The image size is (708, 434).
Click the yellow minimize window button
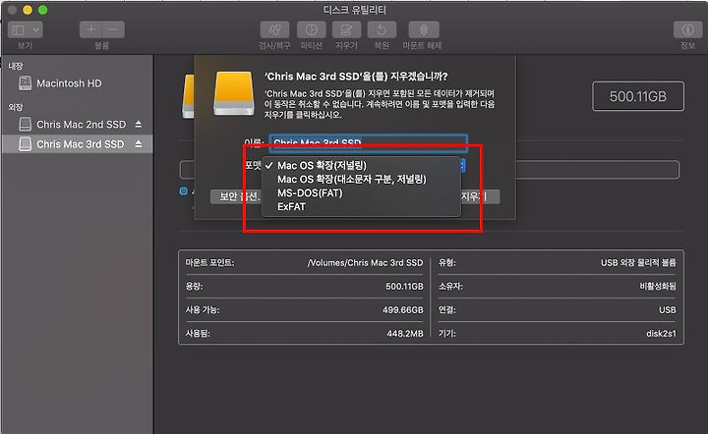pyautogui.click(x=28, y=10)
